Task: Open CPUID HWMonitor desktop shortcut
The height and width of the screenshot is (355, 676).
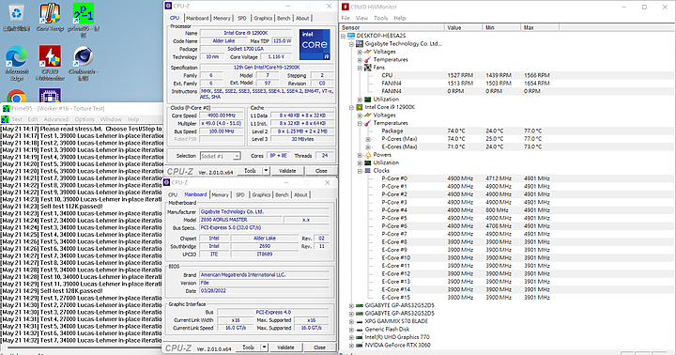Action: [x=50, y=56]
